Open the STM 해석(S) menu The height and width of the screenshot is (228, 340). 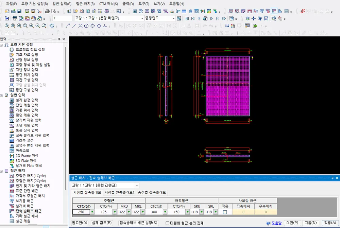tap(108, 4)
